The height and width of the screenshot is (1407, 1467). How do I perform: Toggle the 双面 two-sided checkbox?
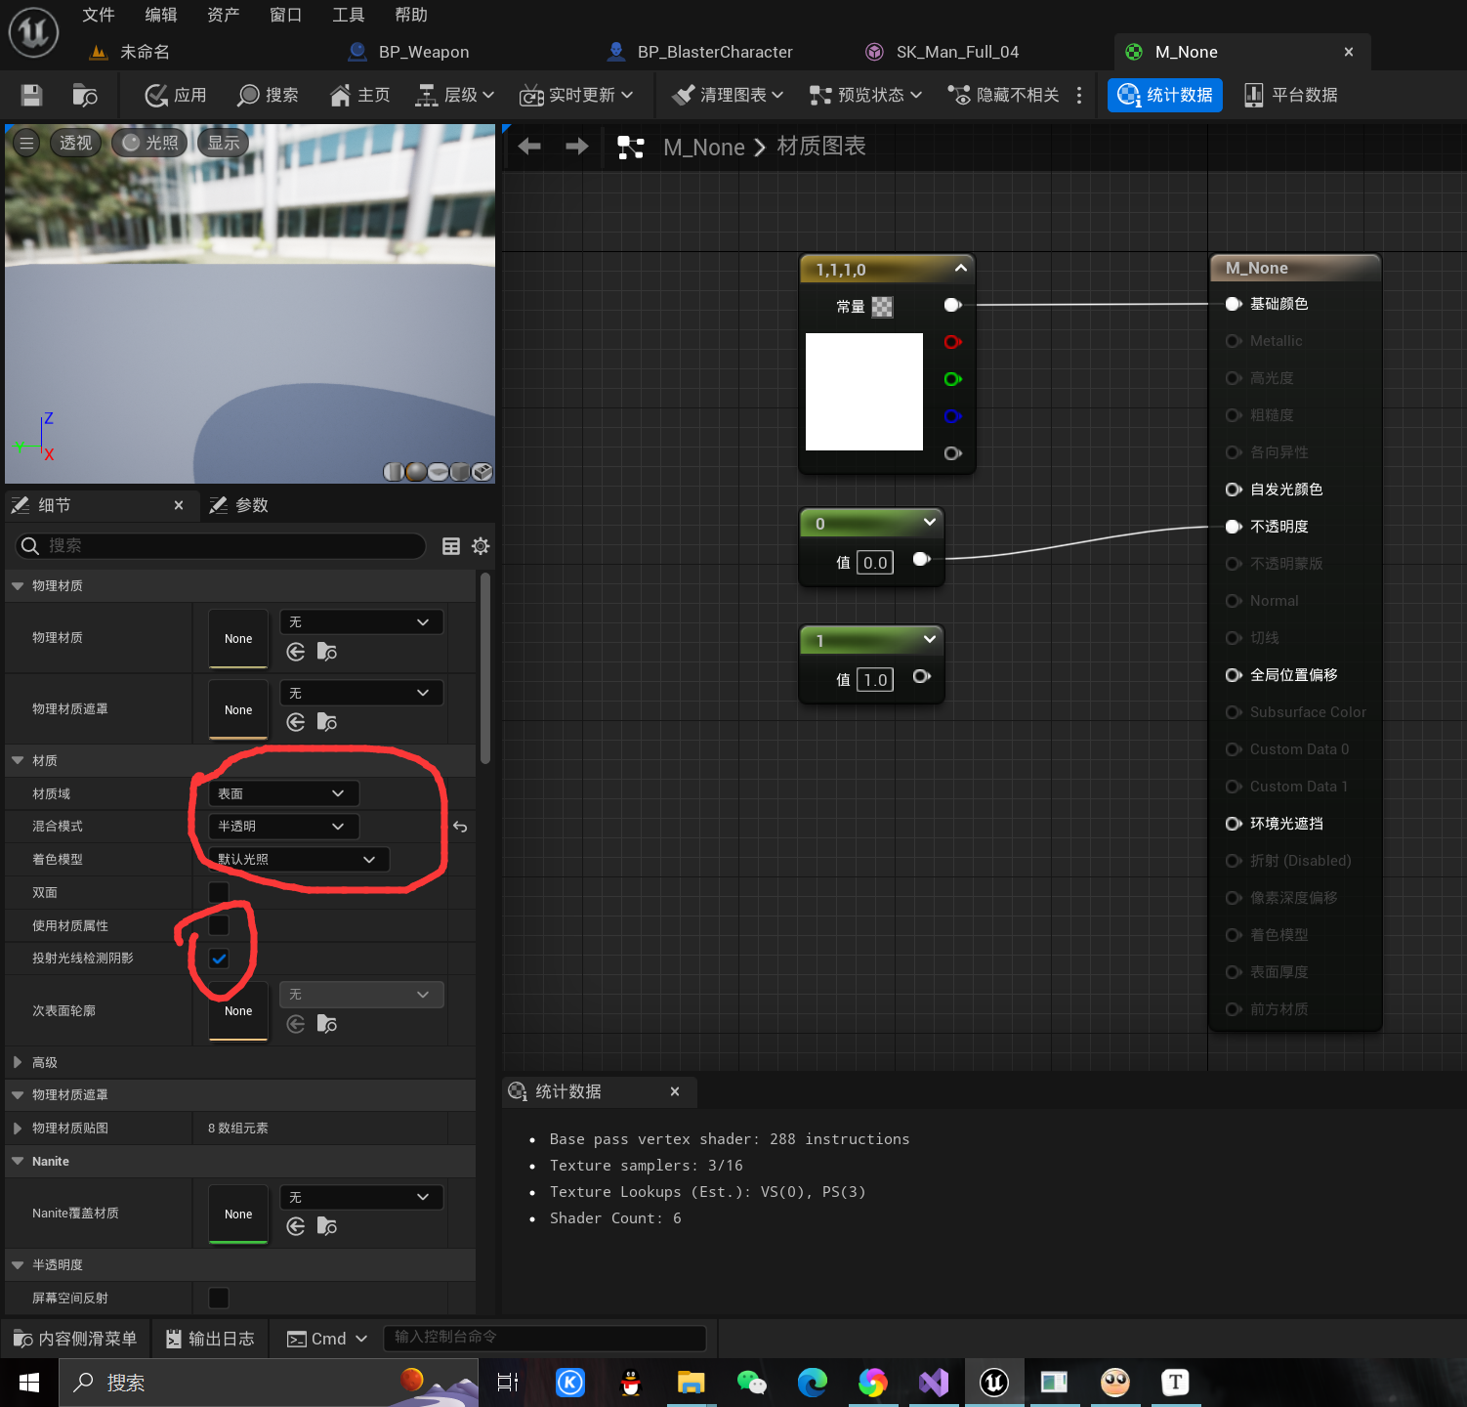[219, 892]
